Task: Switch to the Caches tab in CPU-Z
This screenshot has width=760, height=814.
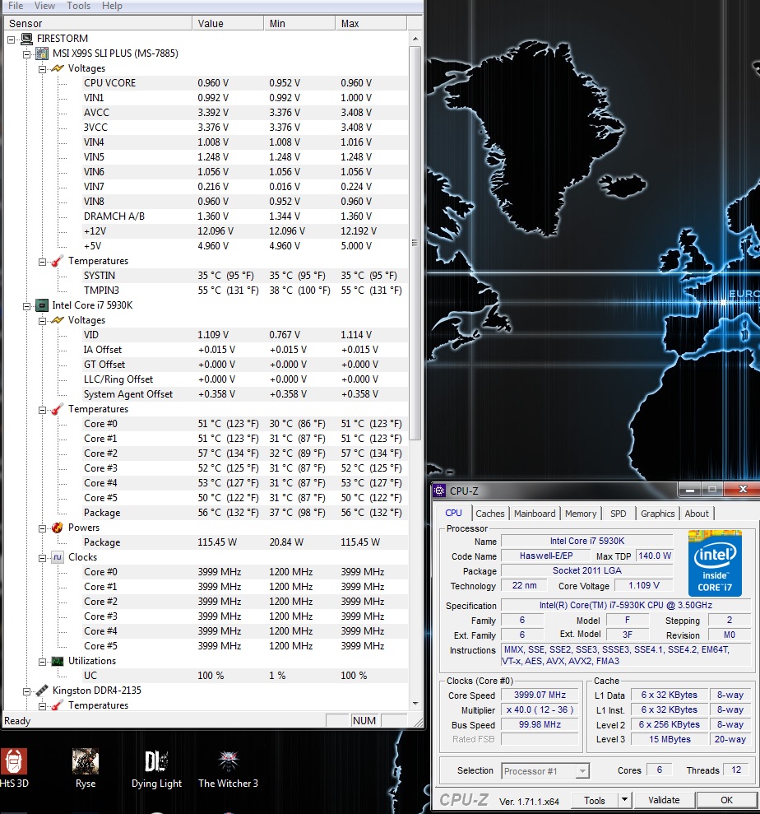Action: (x=489, y=514)
